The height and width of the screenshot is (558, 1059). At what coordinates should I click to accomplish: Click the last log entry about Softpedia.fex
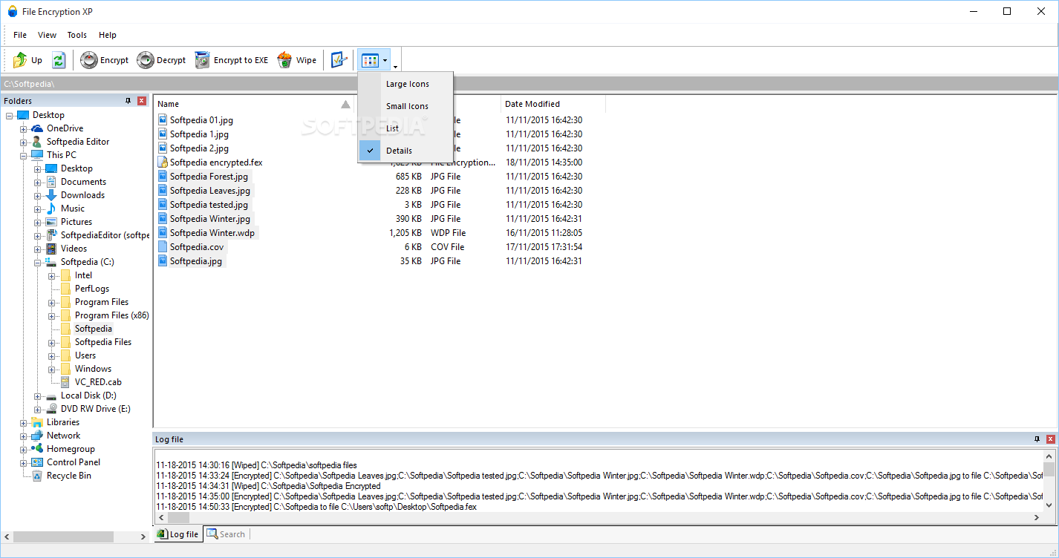[x=316, y=507]
